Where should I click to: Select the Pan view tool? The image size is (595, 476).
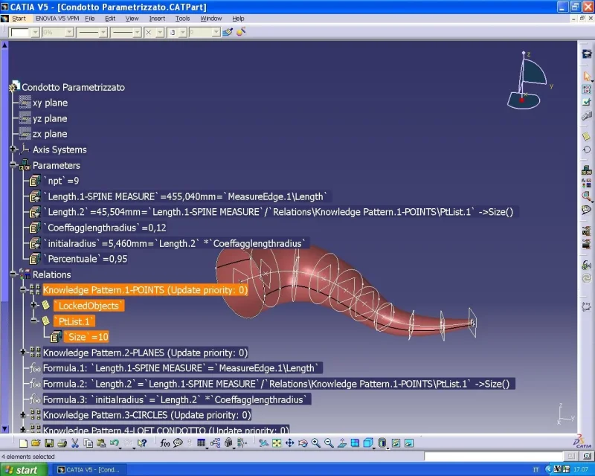click(289, 443)
